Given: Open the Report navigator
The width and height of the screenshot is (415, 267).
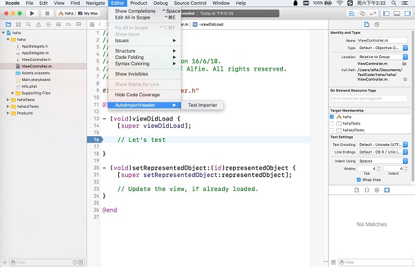Looking at the screenshot, I should tap(79, 24).
